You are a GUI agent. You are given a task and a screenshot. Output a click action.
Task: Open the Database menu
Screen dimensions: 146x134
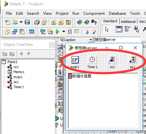click(x=117, y=13)
